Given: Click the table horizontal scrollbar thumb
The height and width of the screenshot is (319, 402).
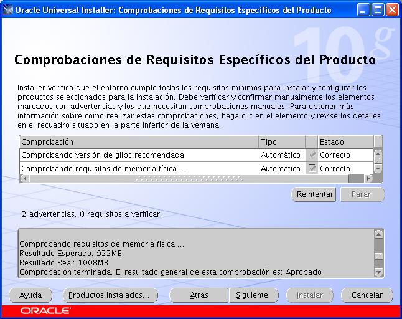Looking at the screenshot, I should [x=189, y=178].
